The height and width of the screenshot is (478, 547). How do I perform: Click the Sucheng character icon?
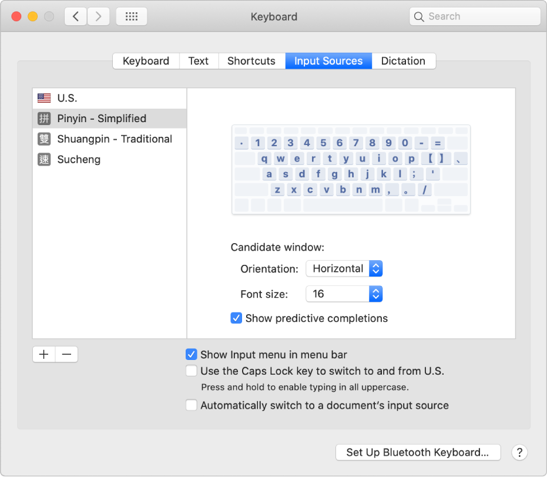pos(44,160)
